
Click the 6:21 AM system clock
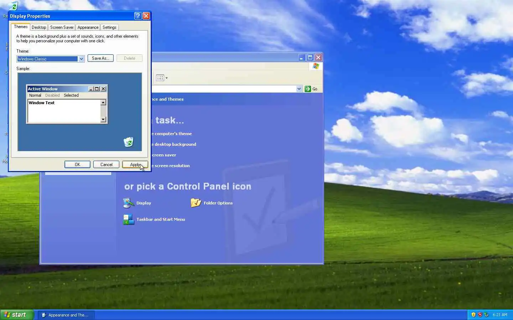coord(500,315)
